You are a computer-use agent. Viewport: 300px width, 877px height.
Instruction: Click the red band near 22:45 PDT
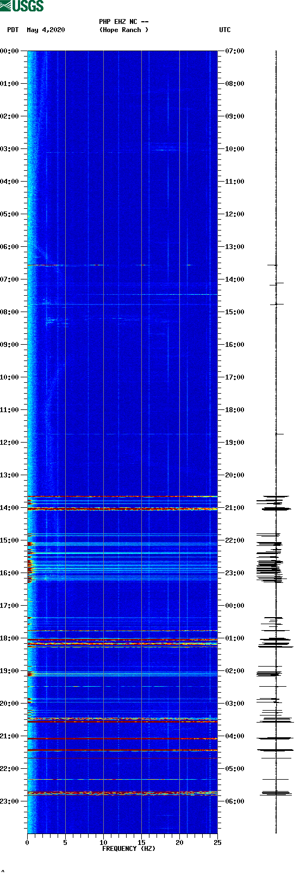122,794
